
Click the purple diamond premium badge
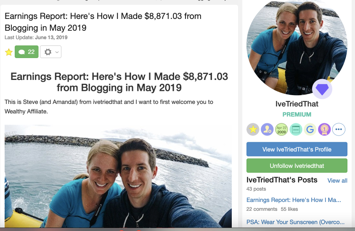tap(322, 89)
